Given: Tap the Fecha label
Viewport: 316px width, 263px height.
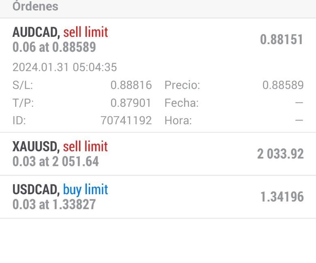Looking at the screenshot, I should click(x=181, y=103).
